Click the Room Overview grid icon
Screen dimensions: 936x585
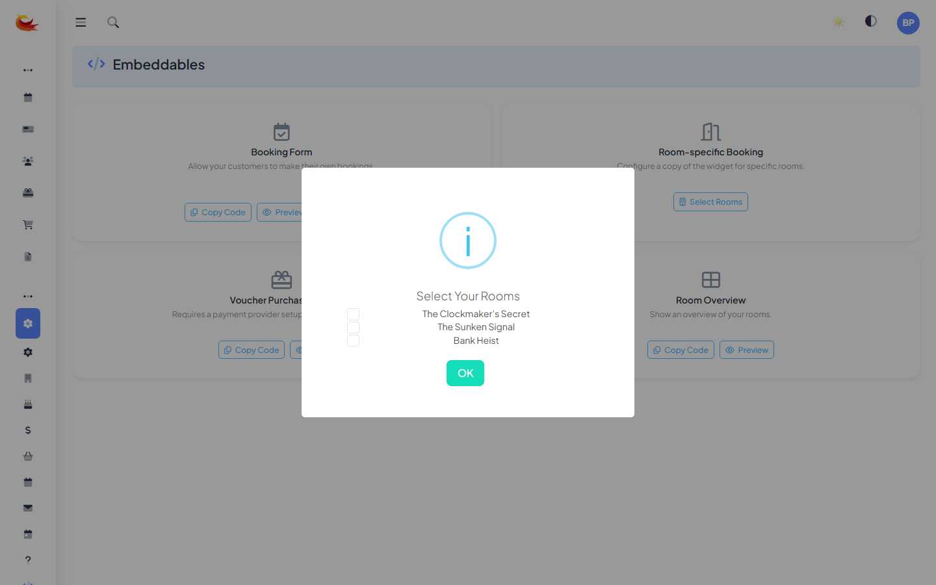(710, 279)
